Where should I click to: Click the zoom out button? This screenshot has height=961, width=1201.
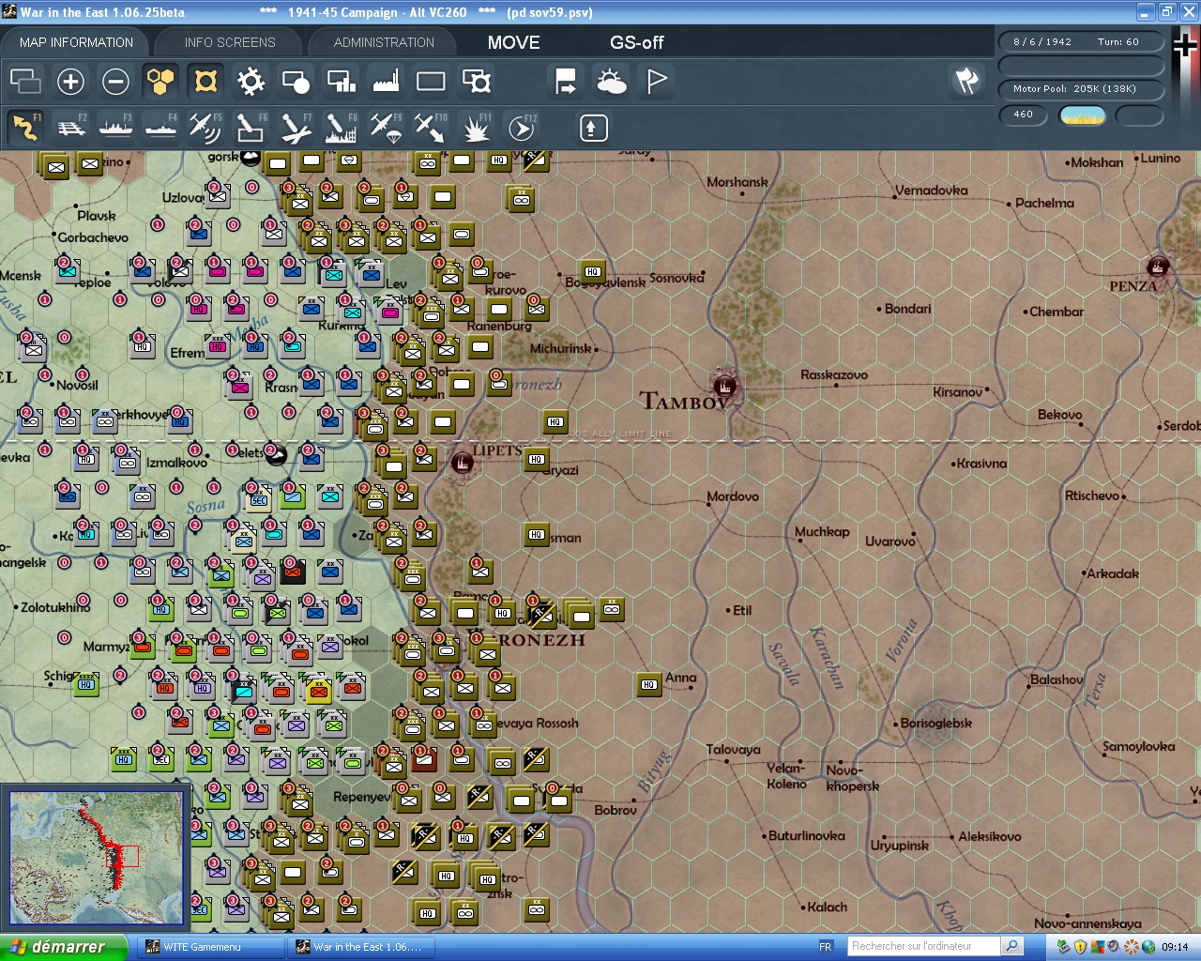(115, 82)
